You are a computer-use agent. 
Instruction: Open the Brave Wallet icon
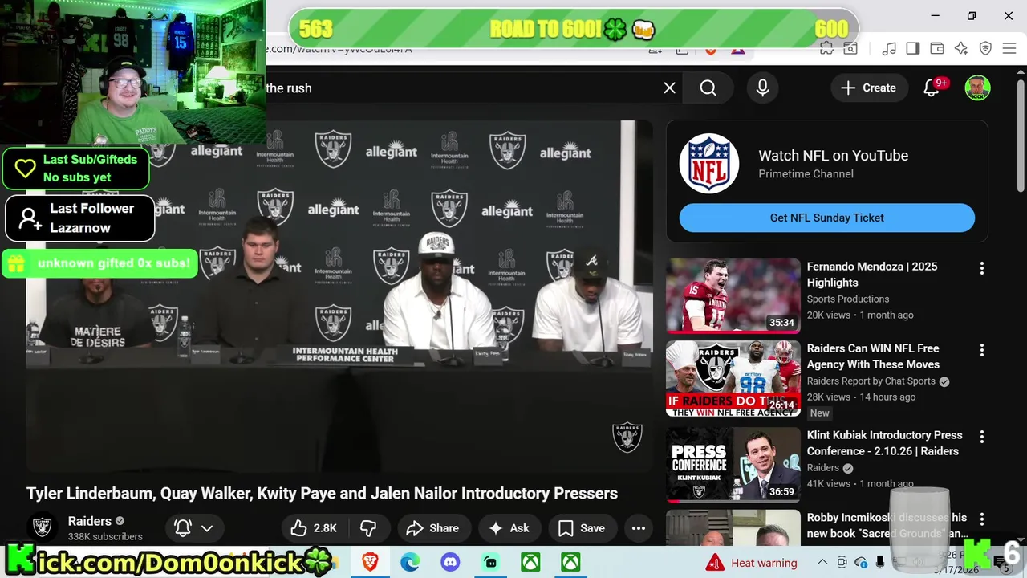936,49
